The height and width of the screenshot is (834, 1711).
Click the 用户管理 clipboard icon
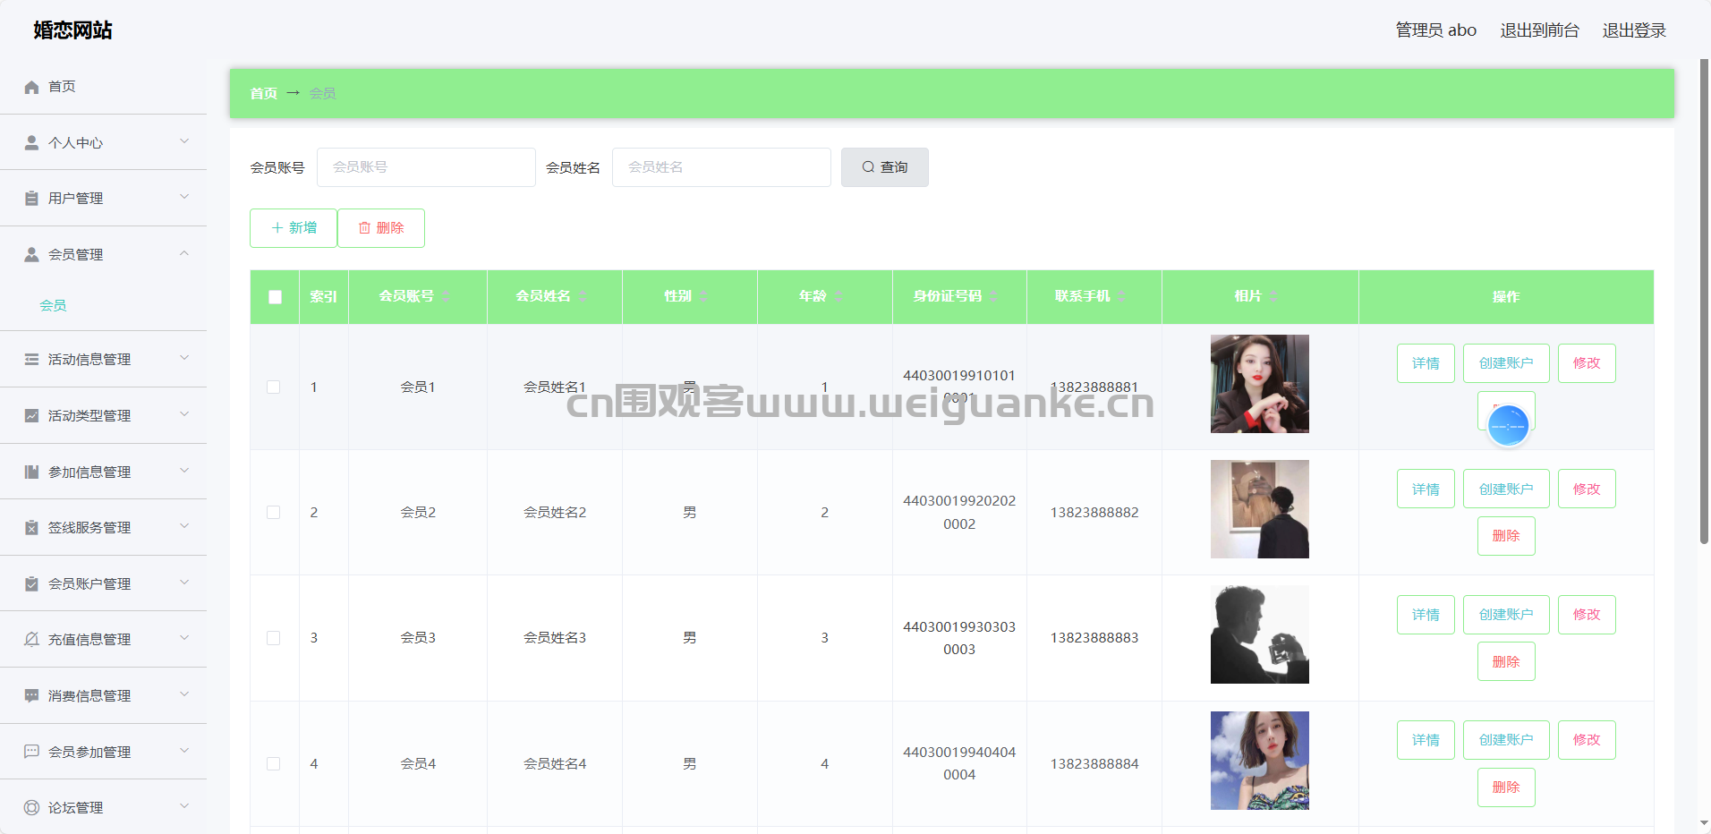tap(31, 199)
